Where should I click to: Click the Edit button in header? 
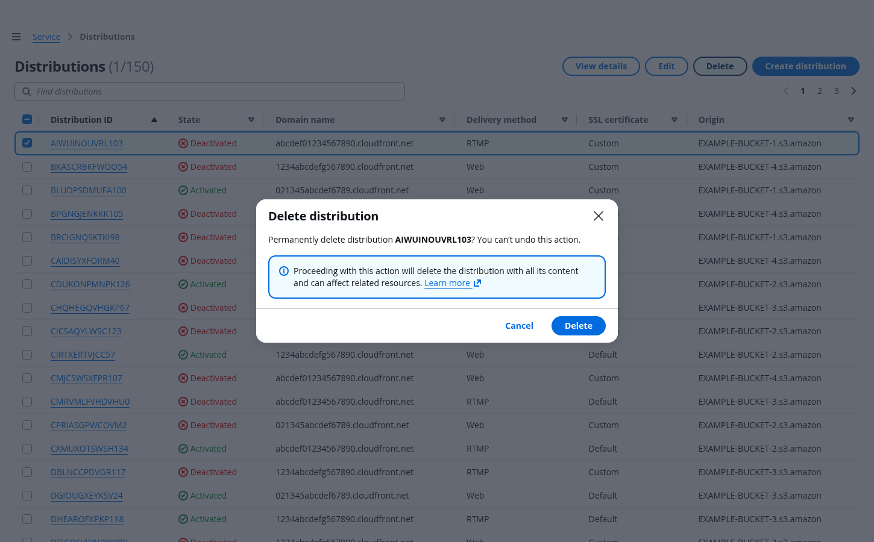(667, 66)
